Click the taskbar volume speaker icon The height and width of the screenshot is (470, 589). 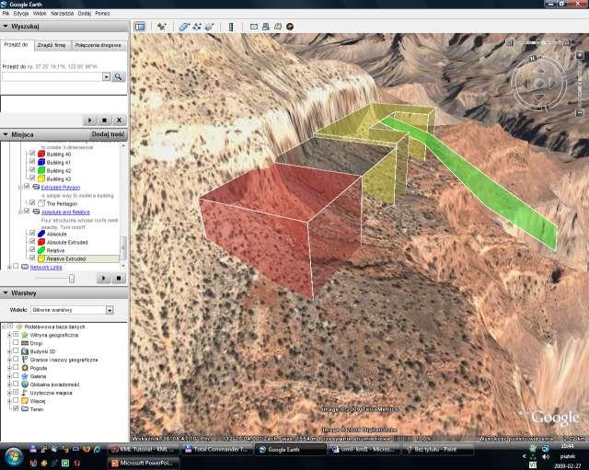pos(546,456)
